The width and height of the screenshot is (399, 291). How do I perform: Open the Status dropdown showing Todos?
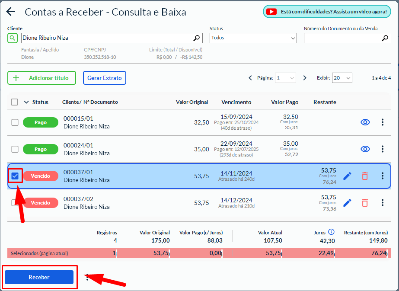point(253,38)
